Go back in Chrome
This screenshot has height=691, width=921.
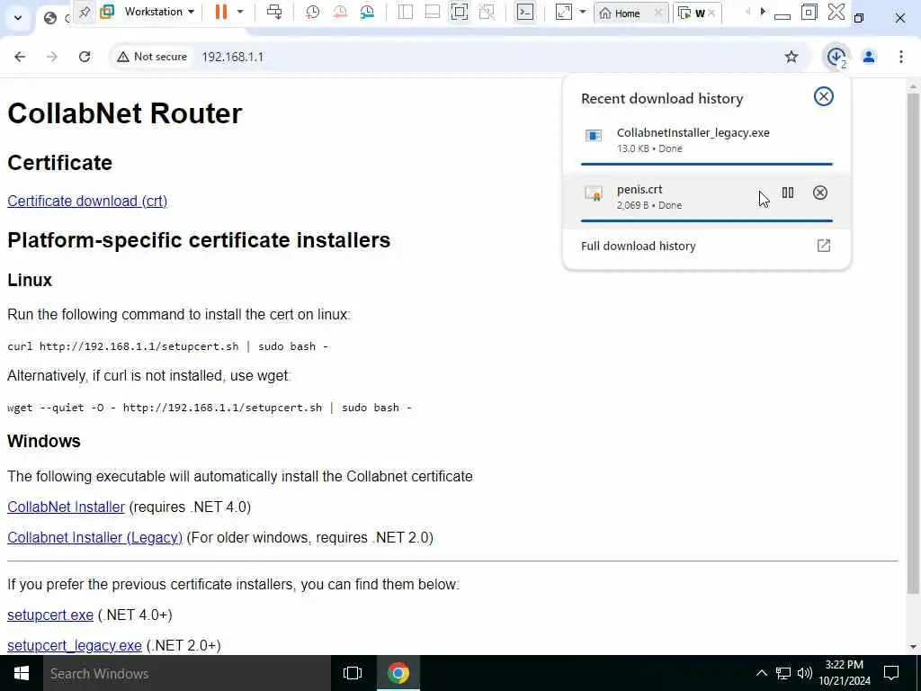coord(20,57)
